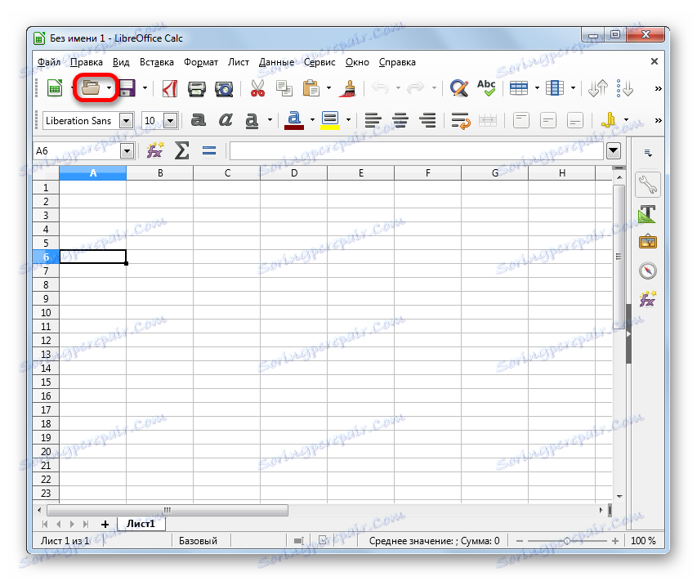Click the horizontal scrollbar thumb
This screenshot has height=581, width=697.
168,511
